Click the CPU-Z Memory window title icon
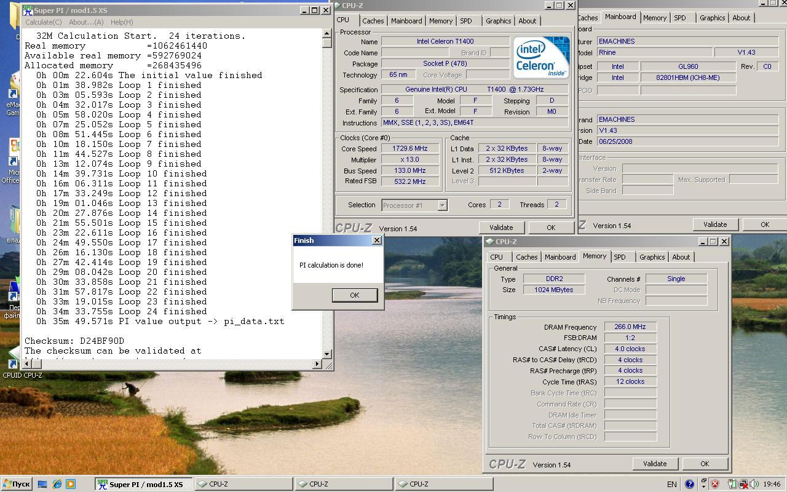This screenshot has width=787, height=492. click(489, 242)
